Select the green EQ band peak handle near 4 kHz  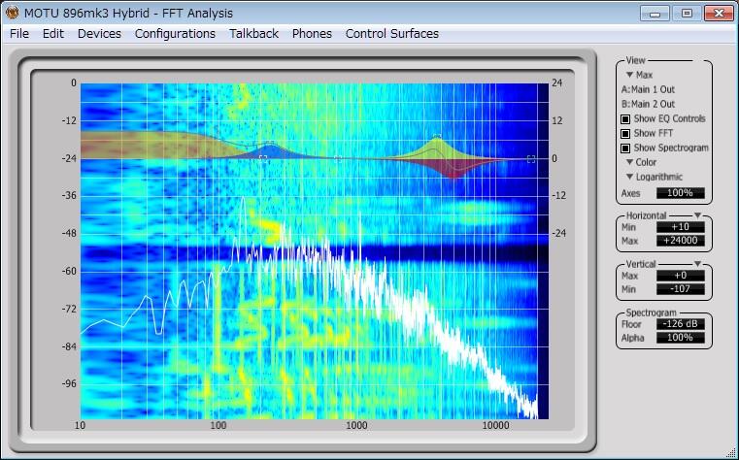[437, 137]
